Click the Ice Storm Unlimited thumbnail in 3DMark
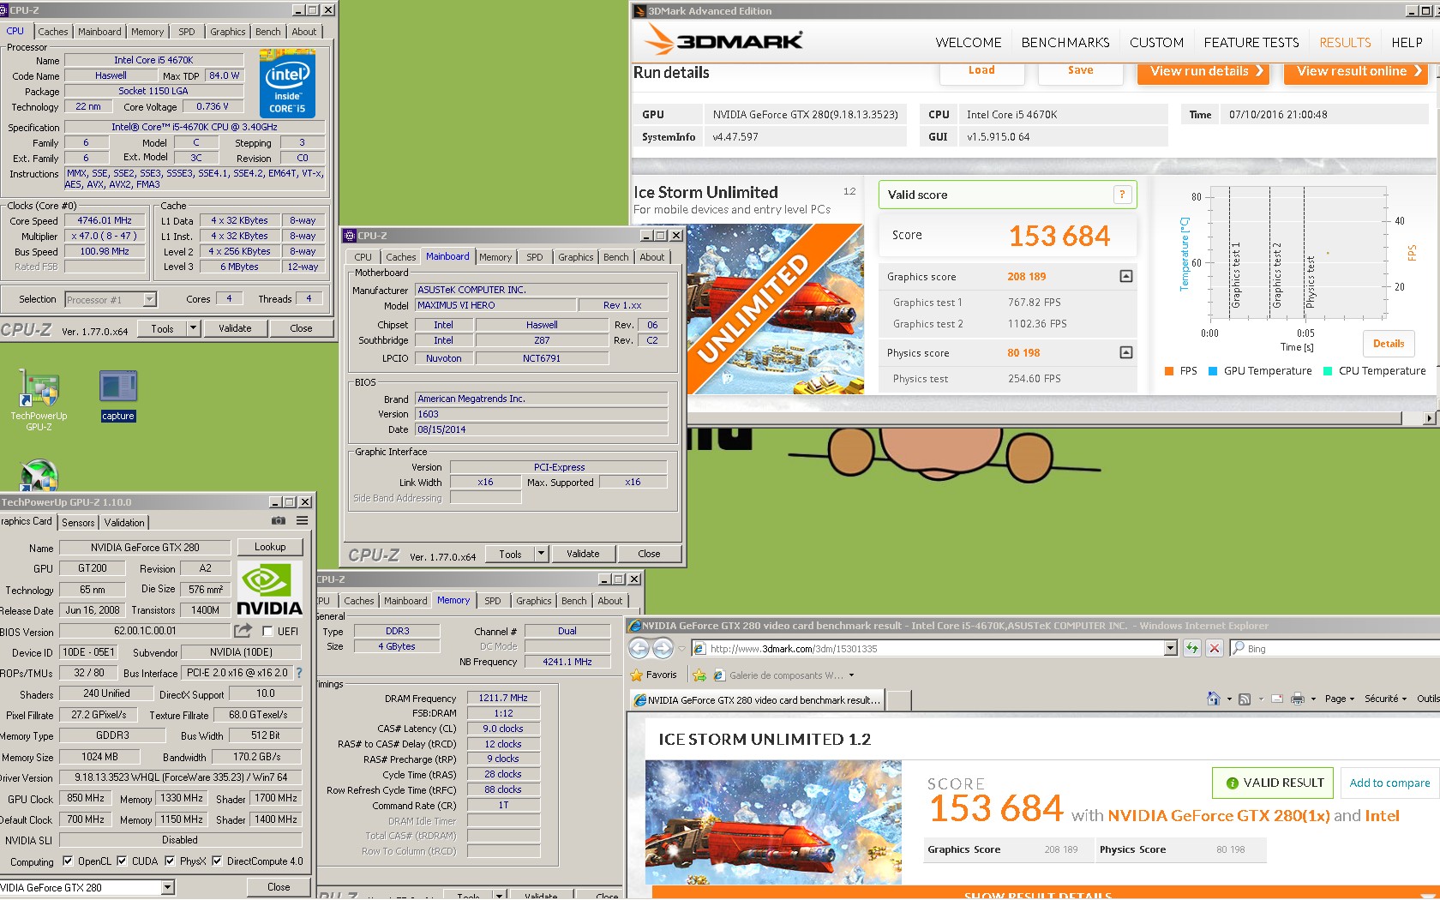This screenshot has height=900, width=1440. pyautogui.click(x=775, y=309)
